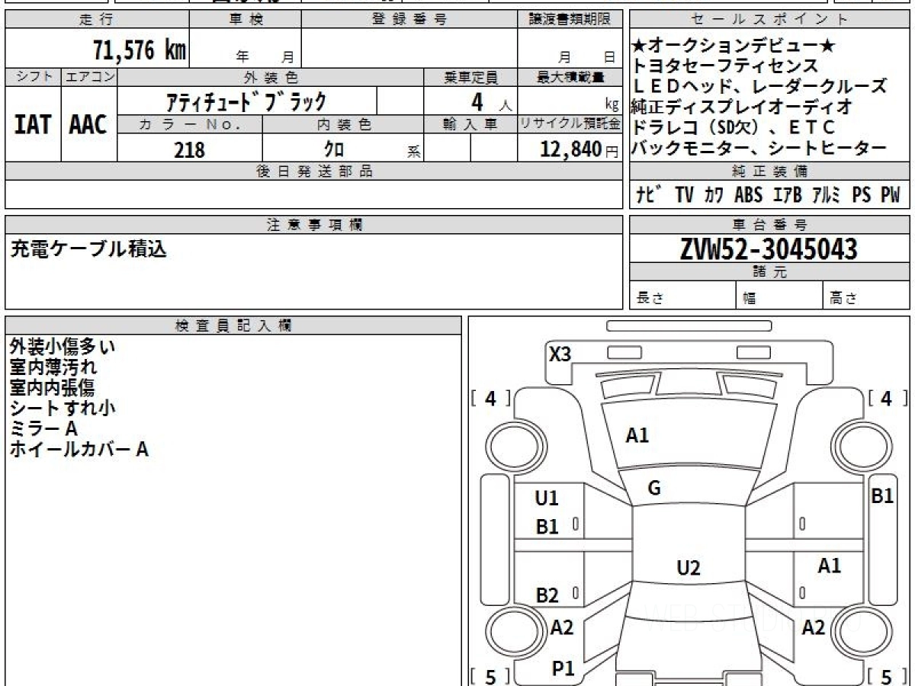Select the トヨタセーフティセンス line

click(x=725, y=66)
